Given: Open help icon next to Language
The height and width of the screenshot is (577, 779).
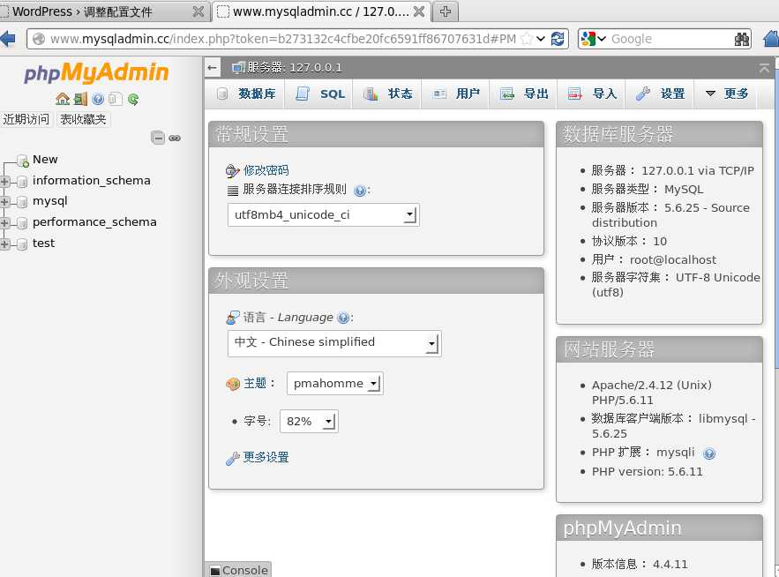Looking at the screenshot, I should coord(343,318).
